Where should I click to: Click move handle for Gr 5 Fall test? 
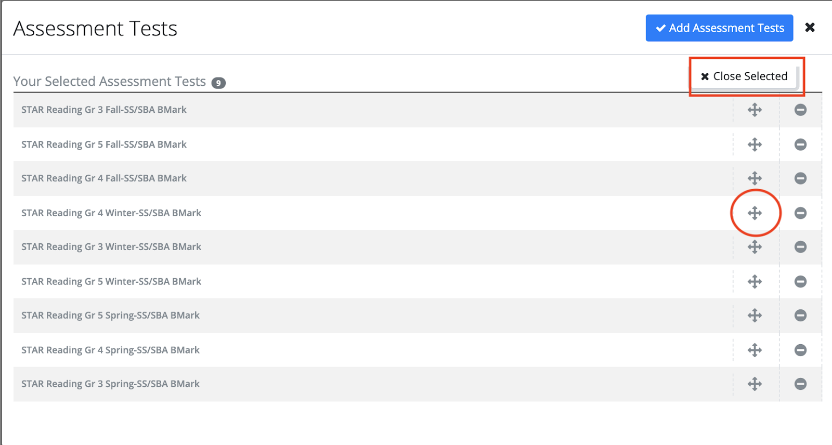(x=755, y=145)
